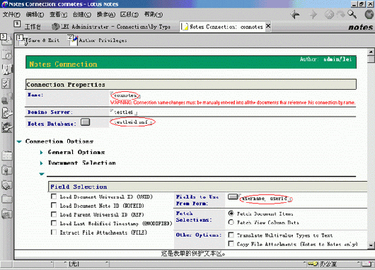The width and height of the screenshot is (375, 270).
Task: Open the 创建(C) menu
Action: tap(82, 15)
